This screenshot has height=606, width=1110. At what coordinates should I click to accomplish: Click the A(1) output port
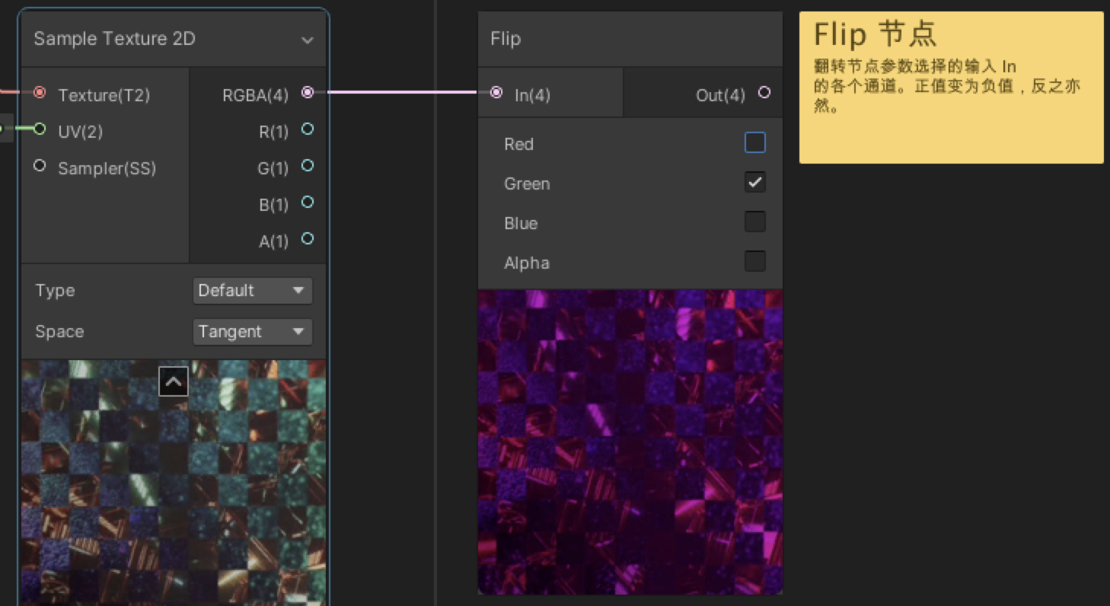(308, 239)
